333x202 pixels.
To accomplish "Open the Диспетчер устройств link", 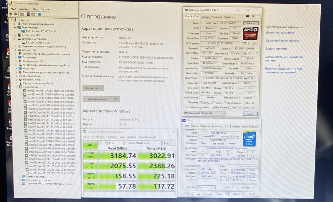I will click(x=280, y=33).
